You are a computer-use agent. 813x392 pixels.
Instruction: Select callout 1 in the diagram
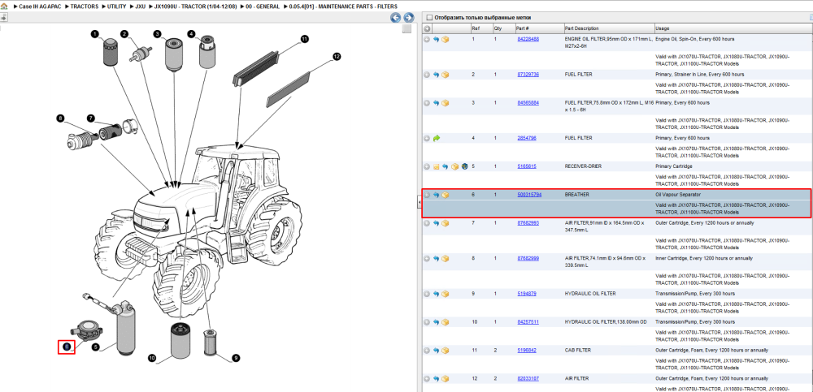(x=94, y=34)
